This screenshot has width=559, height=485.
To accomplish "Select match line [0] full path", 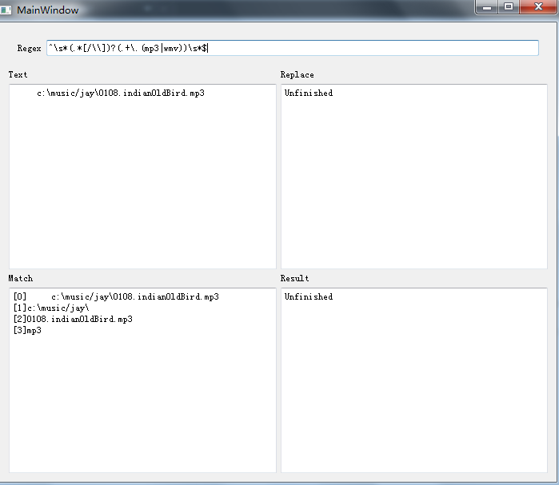I will click(x=116, y=296).
